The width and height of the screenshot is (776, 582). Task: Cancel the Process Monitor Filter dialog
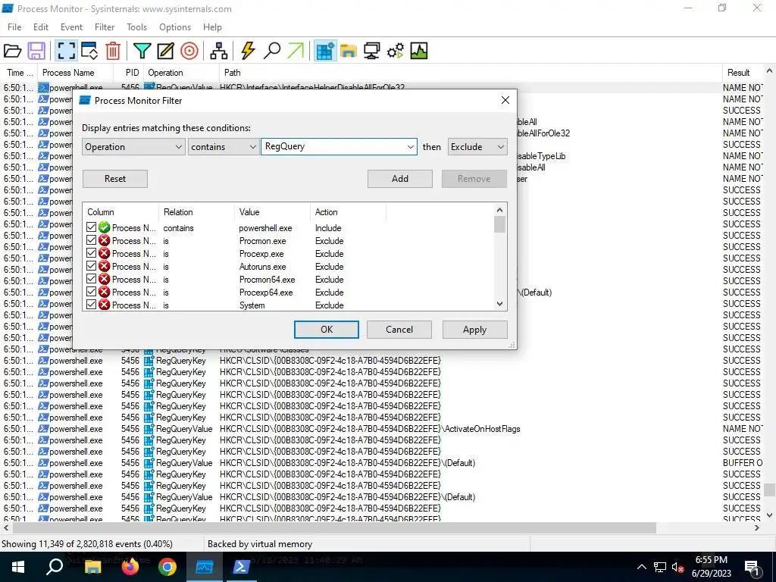coord(399,330)
